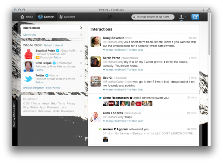This screenshot has width=223, height=163.
Task: Dismiss Zoya Nail Polish suggestion
Action: [x=81, y=51]
